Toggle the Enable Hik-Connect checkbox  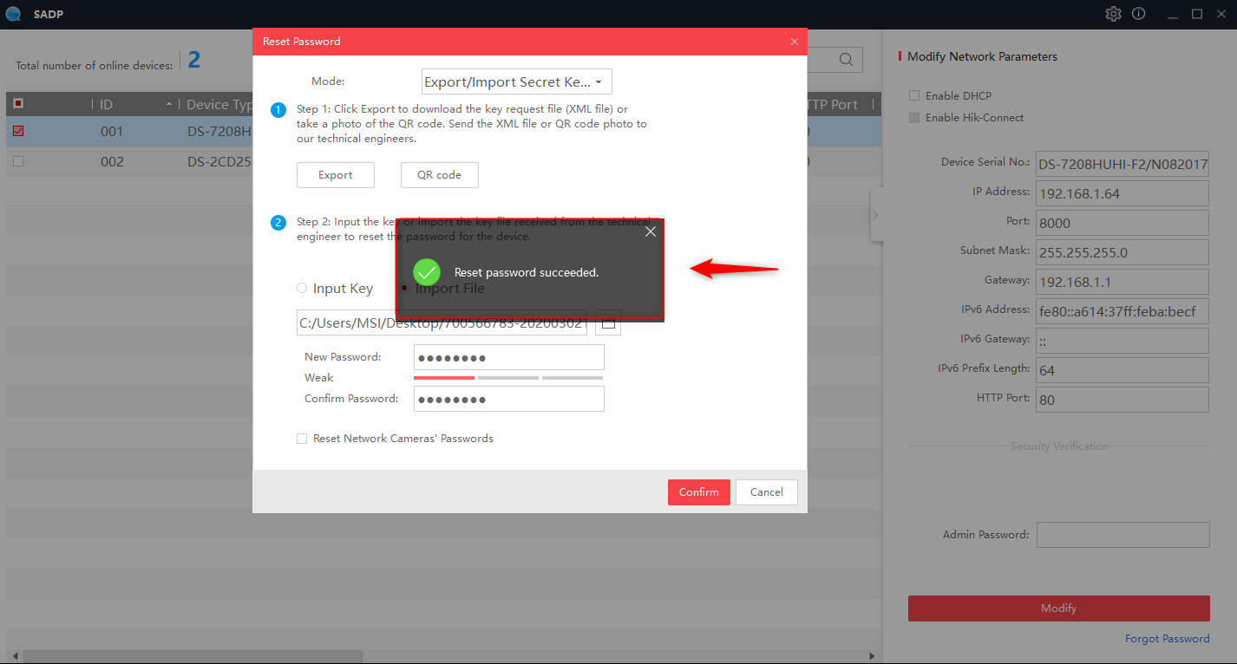tap(914, 118)
